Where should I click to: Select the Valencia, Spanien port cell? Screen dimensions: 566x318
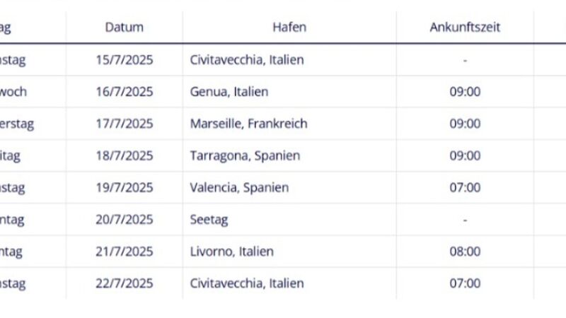click(x=239, y=187)
